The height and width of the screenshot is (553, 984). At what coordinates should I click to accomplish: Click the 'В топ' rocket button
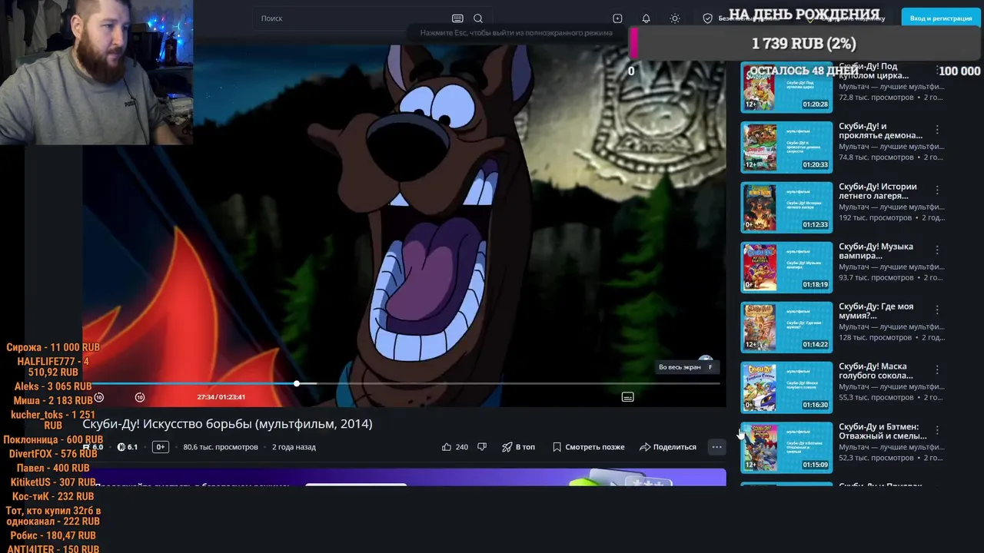point(518,447)
